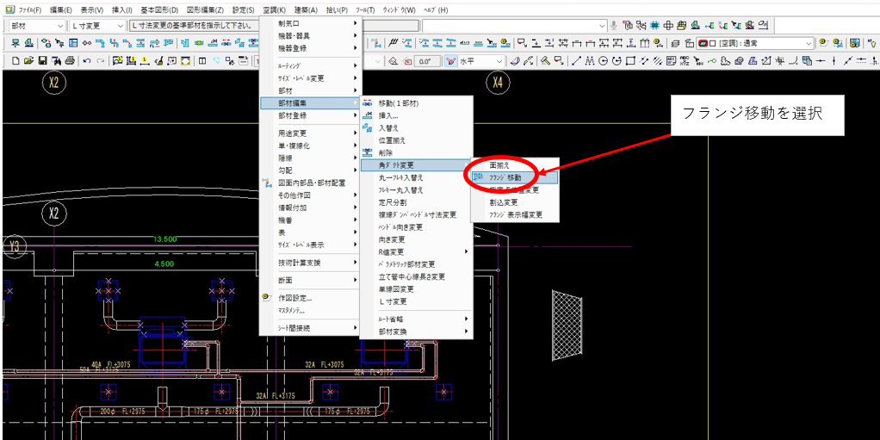The width and height of the screenshot is (880, 440).
Task: Open the 編集(E) menu
Action: 60,10
